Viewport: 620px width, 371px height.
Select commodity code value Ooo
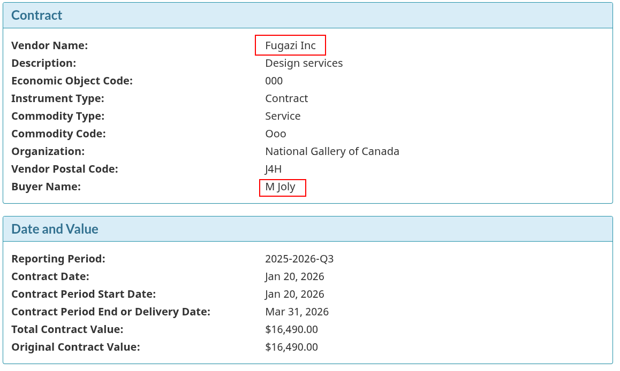coord(276,134)
